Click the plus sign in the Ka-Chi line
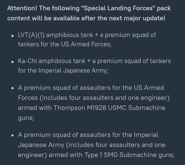 [x=89, y=61]
